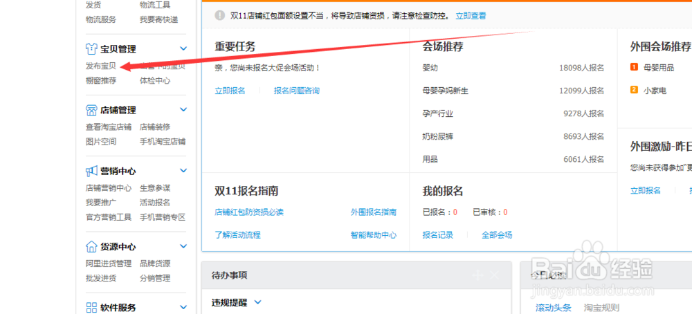
Task: Open the 外围报名指南 link
Action: [374, 212]
